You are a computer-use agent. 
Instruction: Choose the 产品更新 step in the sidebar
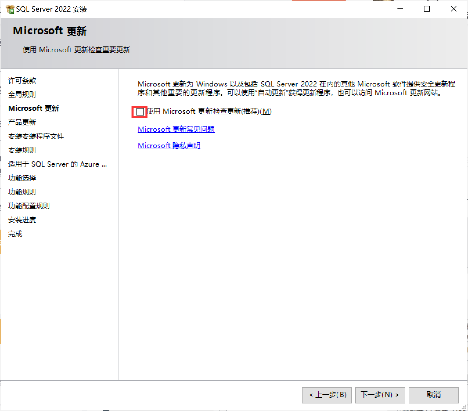(22, 122)
